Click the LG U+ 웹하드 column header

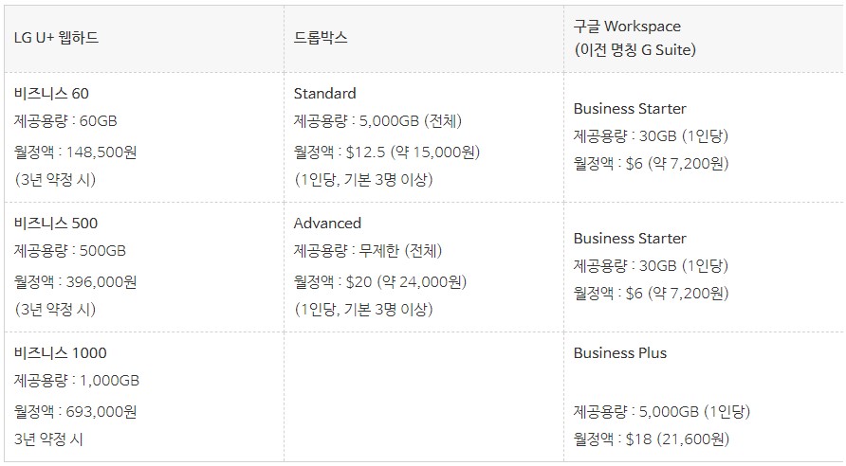[56, 38]
